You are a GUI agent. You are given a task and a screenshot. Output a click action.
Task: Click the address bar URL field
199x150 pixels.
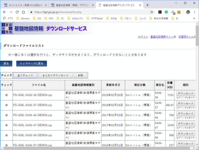[x=91, y=12]
